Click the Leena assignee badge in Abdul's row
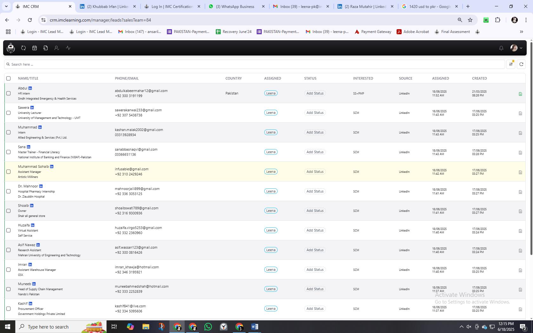This screenshot has width=533, height=333. click(271, 93)
